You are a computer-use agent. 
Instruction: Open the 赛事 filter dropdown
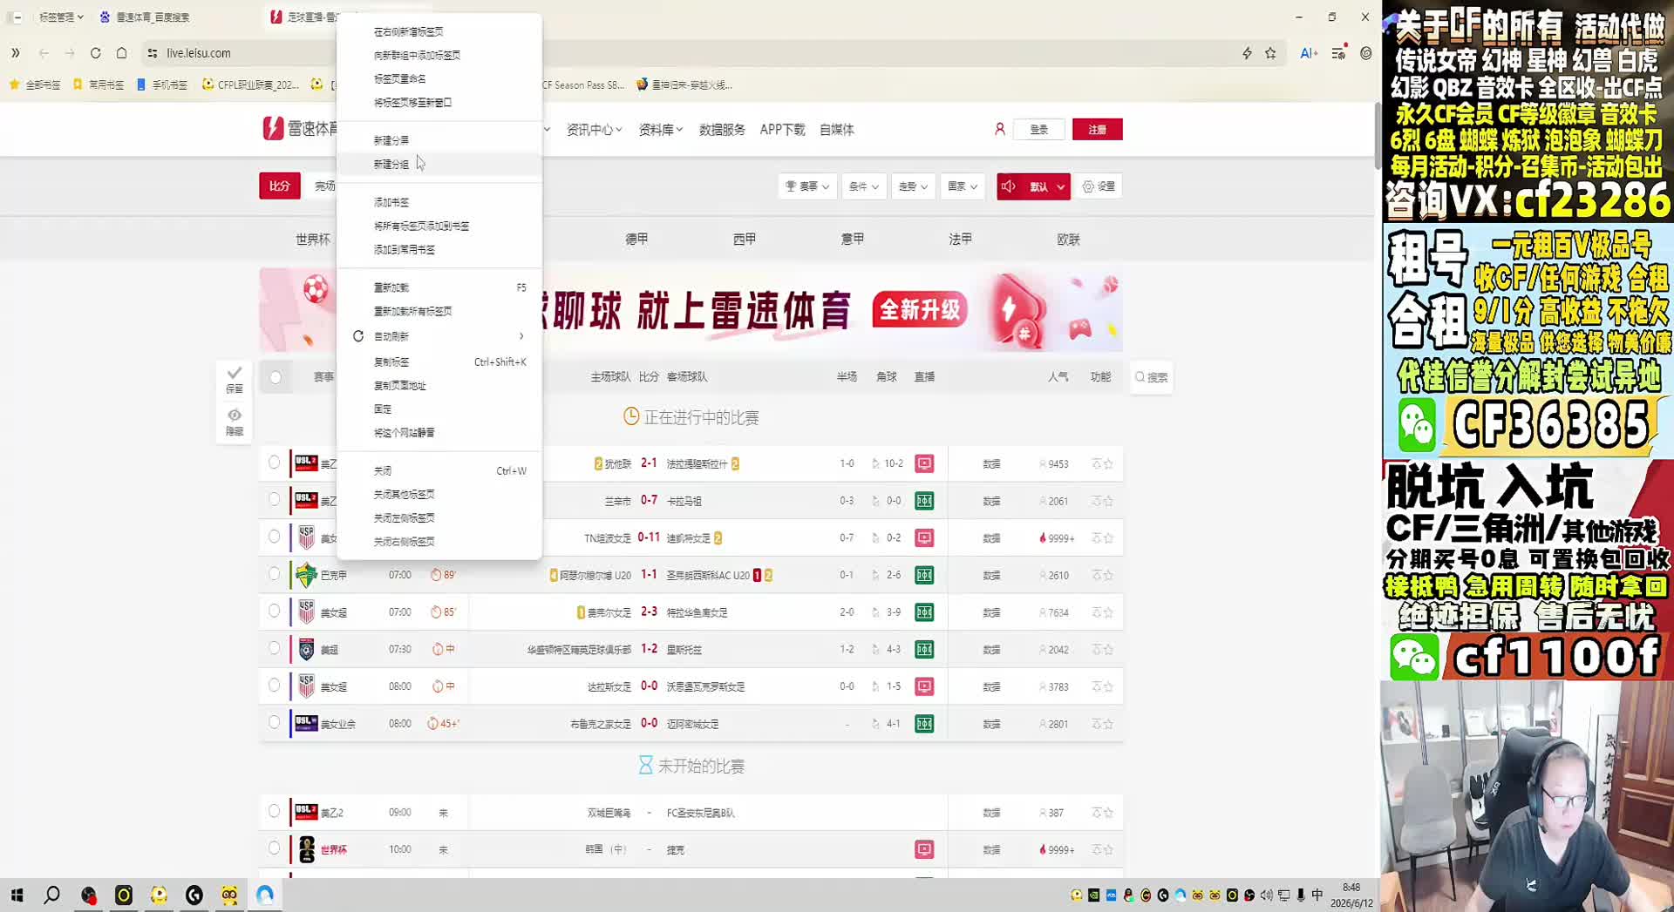pos(807,186)
